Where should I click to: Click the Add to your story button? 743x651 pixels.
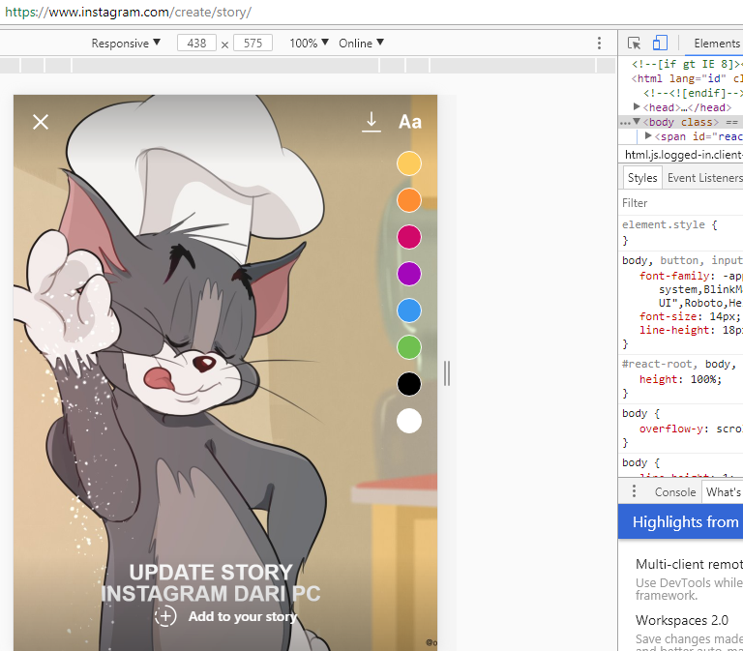point(225,616)
